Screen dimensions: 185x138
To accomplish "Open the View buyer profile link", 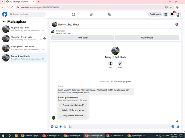I will click(124, 82).
